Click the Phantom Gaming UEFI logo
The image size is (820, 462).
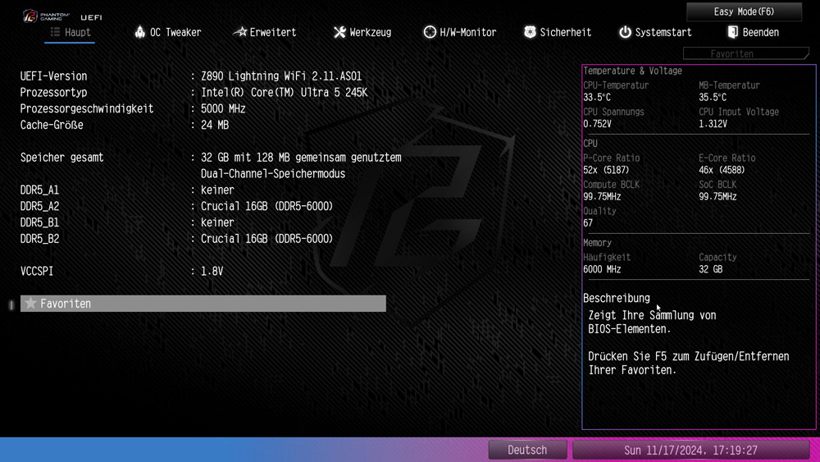pos(62,16)
